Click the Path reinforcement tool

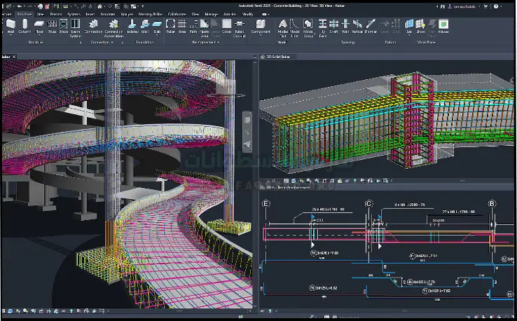tap(193, 26)
